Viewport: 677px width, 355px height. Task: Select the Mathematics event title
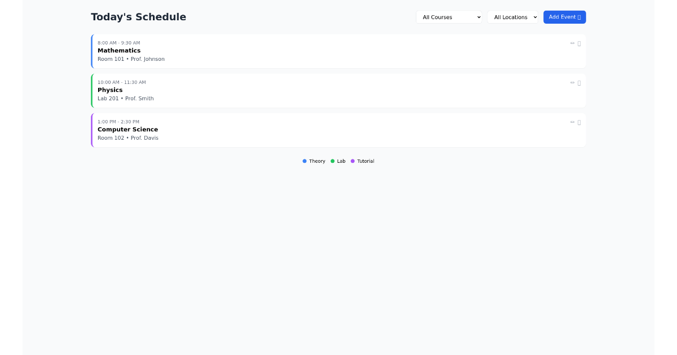click(119, 51)
